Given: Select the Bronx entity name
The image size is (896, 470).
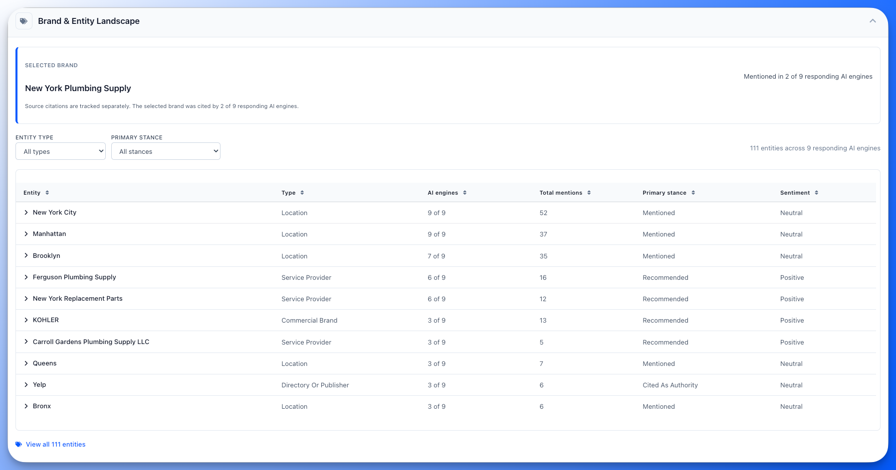Looking at the screenshot, I should pos(42,406).
